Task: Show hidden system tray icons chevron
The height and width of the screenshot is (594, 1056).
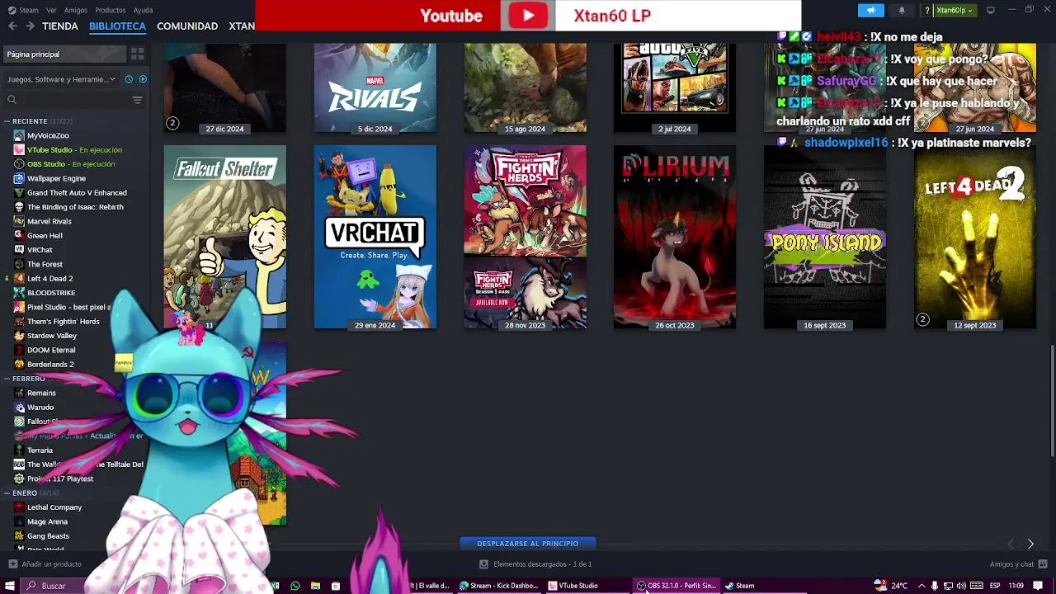Action: (x=922, y=586)
